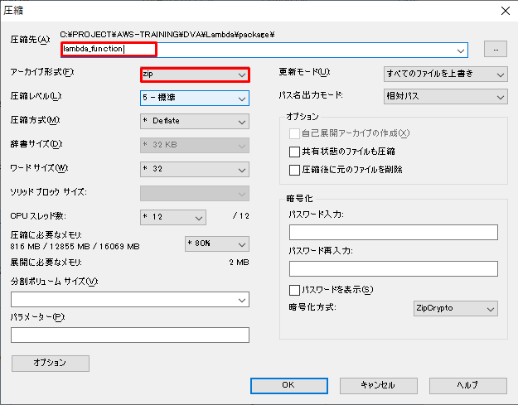Click the browse "..." button for archive path

coord(495,49)
